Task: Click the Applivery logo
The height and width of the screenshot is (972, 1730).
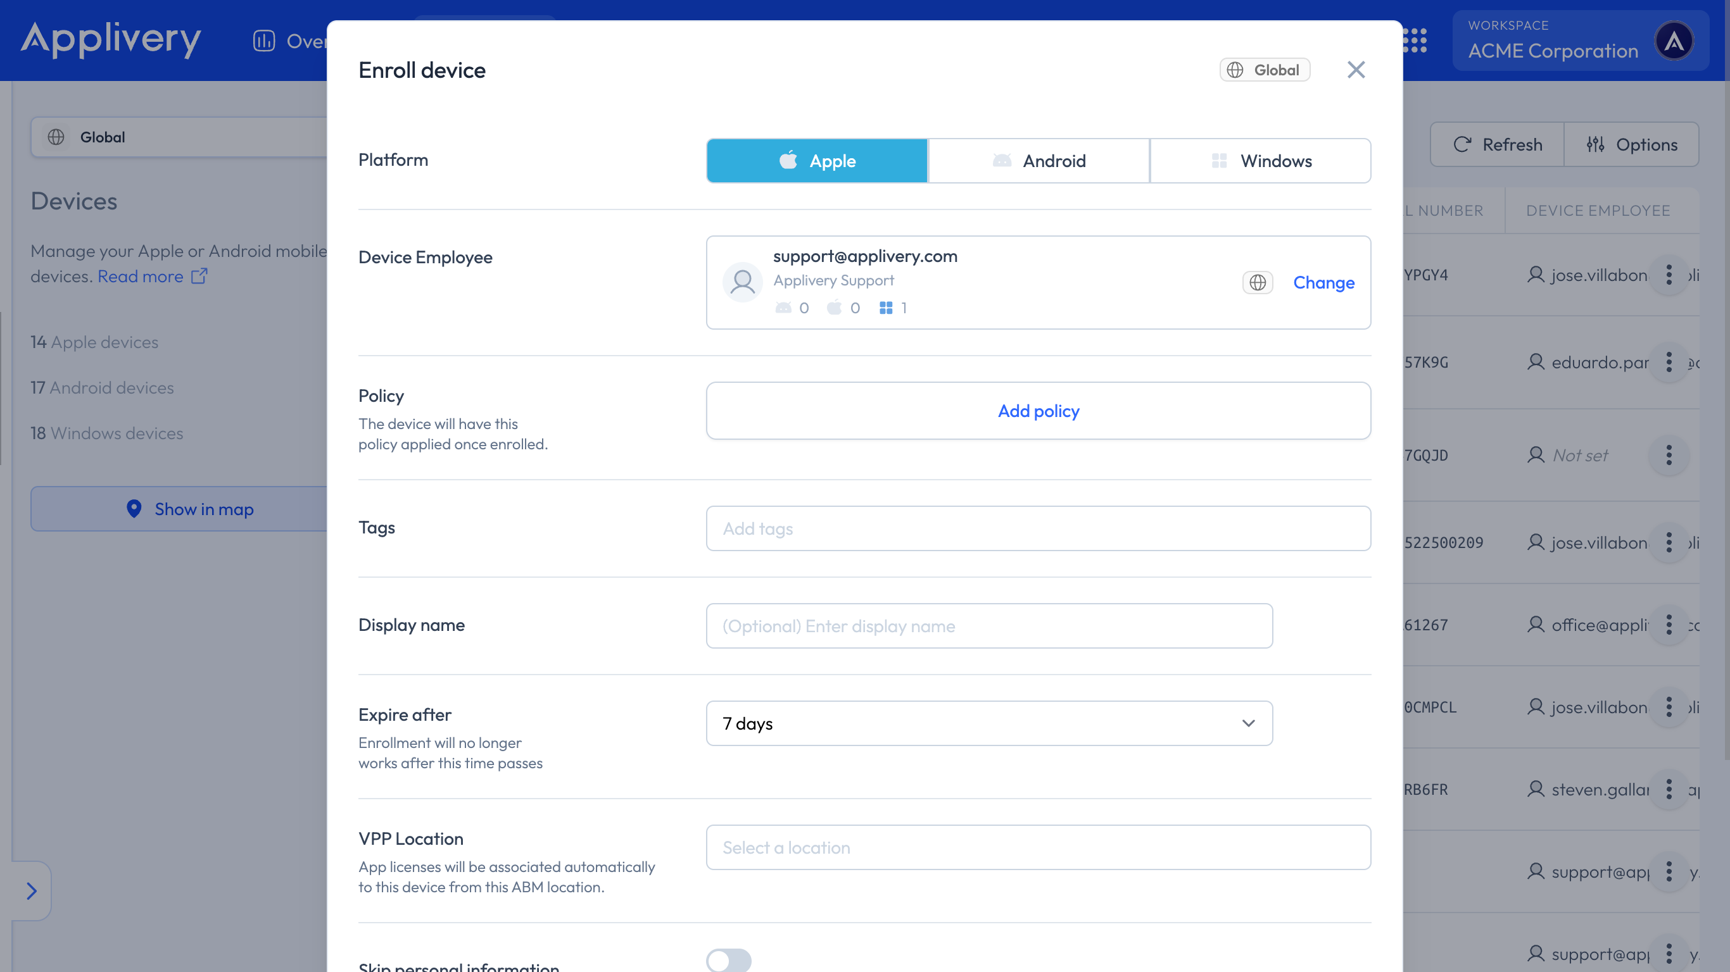Action: (111, 39)
